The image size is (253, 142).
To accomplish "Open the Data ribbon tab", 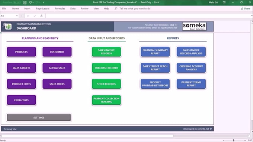I will click(73, 9).
